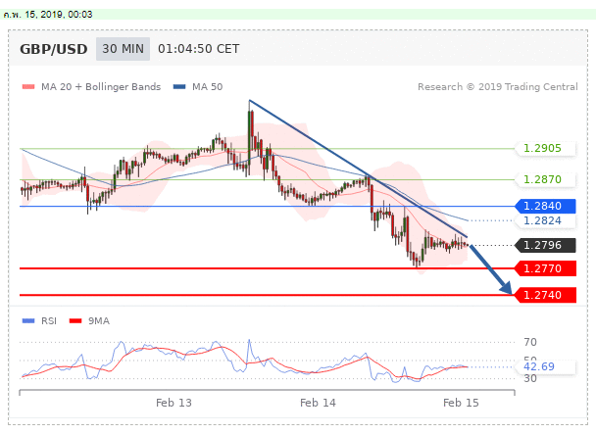
Task: Click the red 9MA legend swatch
Action: pos(75,320)
